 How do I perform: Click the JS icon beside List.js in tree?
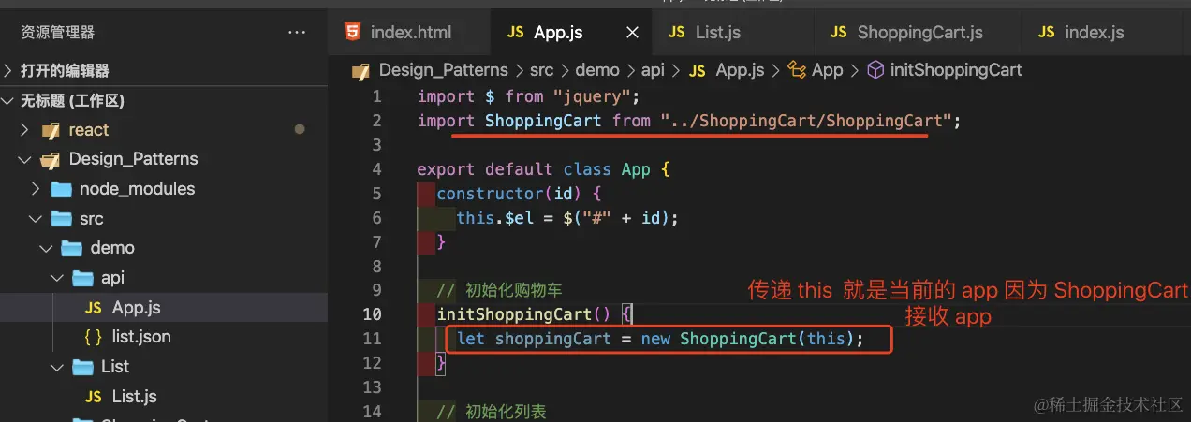point(93,397)
